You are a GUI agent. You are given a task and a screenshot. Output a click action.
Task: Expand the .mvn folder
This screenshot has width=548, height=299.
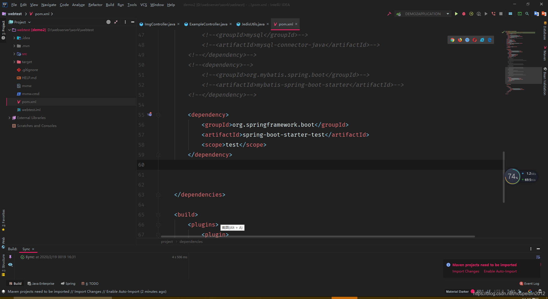click(x=14, y=46)
